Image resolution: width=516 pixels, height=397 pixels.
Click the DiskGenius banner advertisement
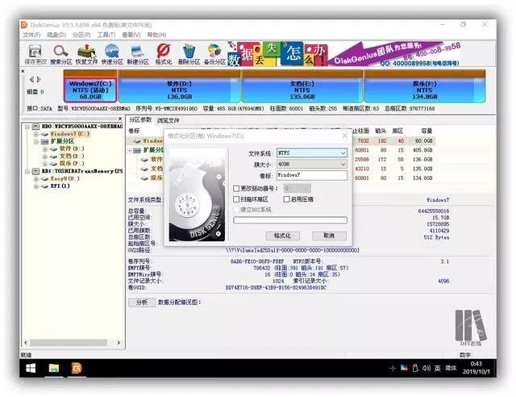(x=343, y=53)
